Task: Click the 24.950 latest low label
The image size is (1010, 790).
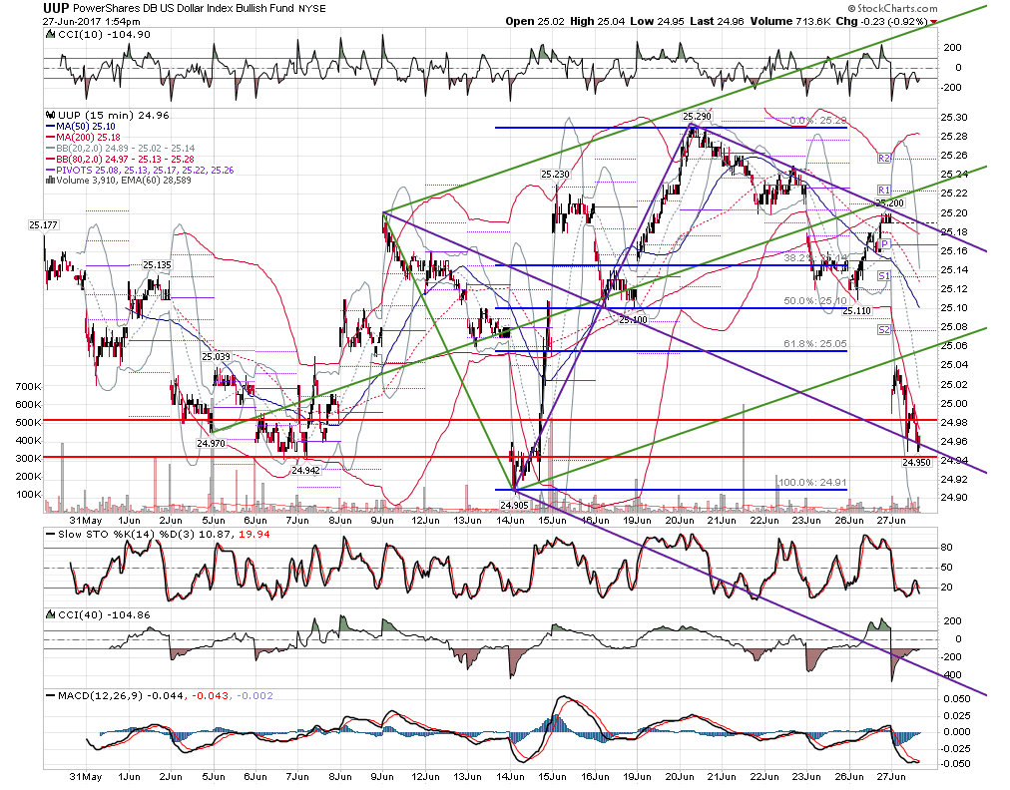Action: point(916,462)
